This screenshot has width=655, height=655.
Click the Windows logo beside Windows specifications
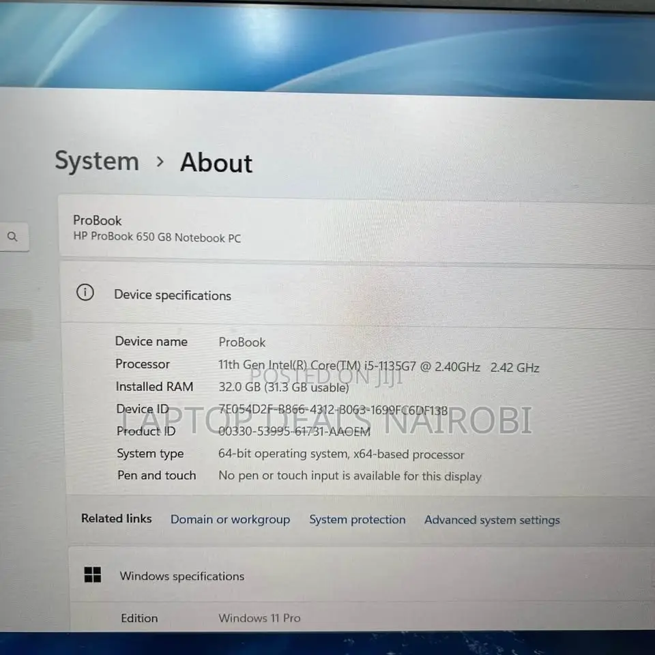pos(92,574)
